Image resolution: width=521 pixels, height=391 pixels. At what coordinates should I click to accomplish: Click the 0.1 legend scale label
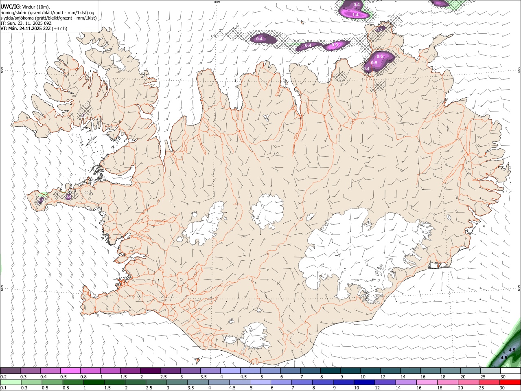[4, 388]
